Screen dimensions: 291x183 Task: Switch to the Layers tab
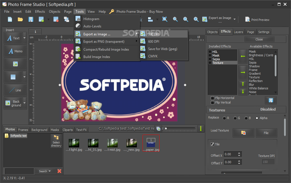[238, 32]
